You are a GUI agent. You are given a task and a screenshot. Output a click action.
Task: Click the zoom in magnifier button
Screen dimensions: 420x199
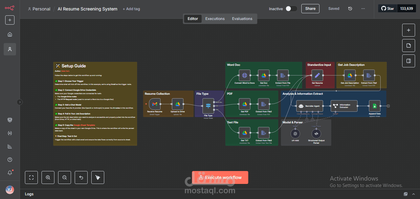coord(48,177)
